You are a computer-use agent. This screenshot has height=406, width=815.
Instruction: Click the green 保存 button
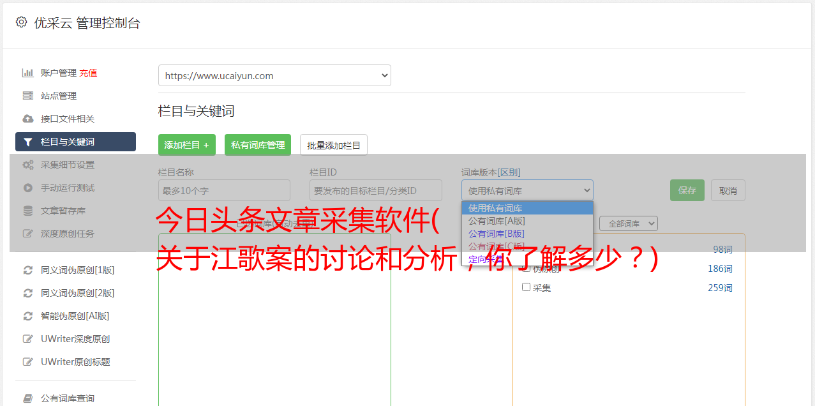[x=687, y=190]
